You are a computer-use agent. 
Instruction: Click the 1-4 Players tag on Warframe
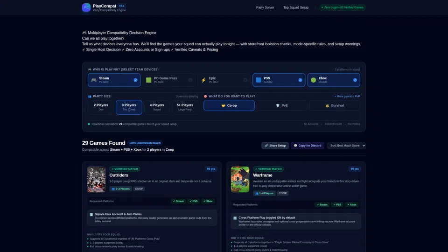tap(264, 193)
